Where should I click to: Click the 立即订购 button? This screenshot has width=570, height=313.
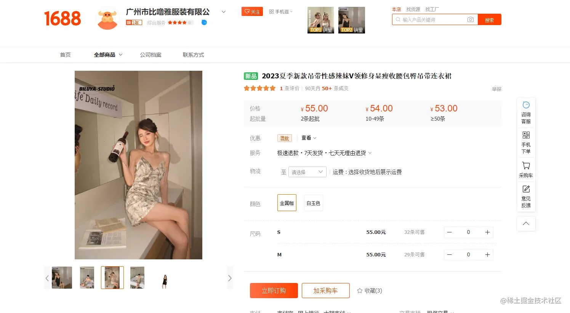point(274,291)
